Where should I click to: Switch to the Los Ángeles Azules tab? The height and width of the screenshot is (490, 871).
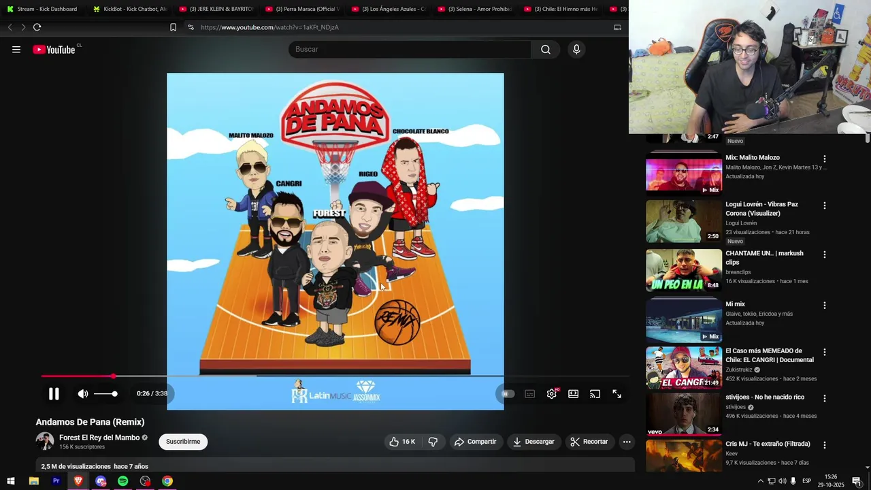389,9
